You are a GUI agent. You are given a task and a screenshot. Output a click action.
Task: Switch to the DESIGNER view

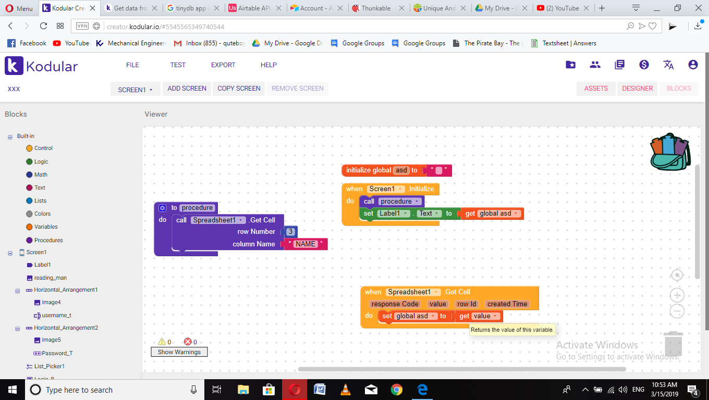coord(637,89)
